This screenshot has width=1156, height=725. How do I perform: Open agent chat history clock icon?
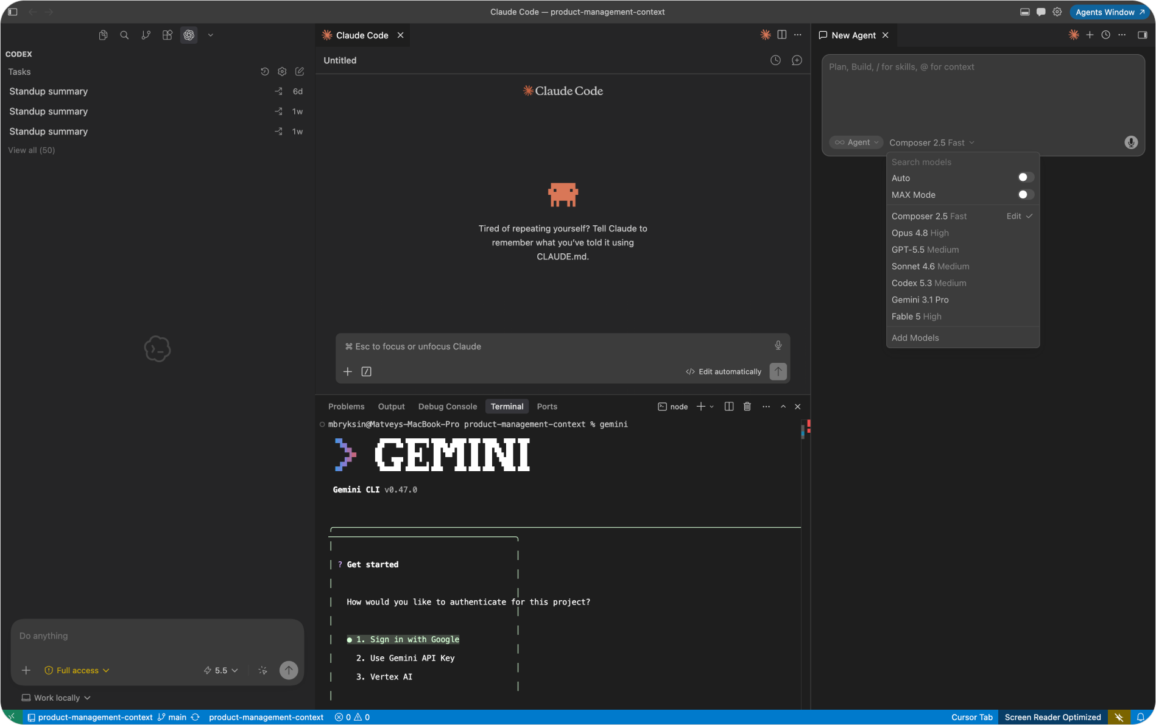(1106, 35)
